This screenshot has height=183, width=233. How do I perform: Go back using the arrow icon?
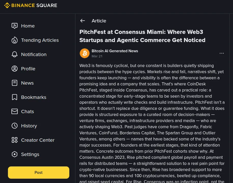point(82,21)
